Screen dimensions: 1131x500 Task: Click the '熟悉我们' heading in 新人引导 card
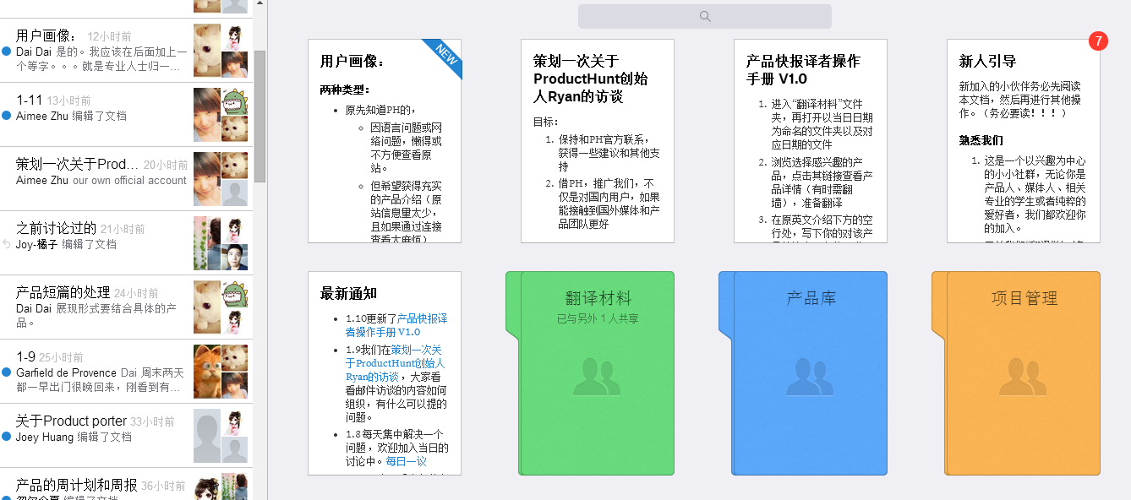tap(981, 140)
